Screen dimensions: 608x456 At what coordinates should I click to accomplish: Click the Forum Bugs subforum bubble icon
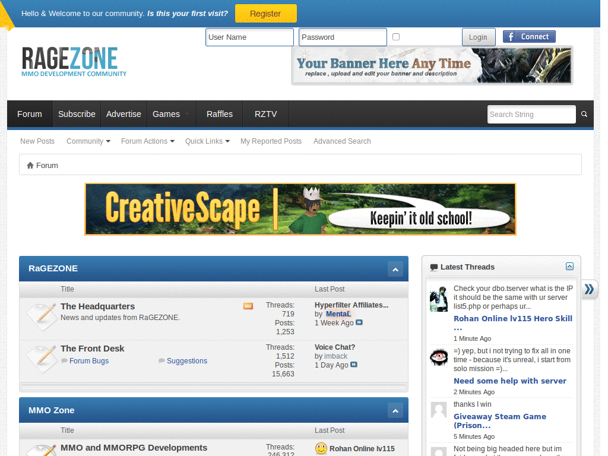(x=64, y=361)
